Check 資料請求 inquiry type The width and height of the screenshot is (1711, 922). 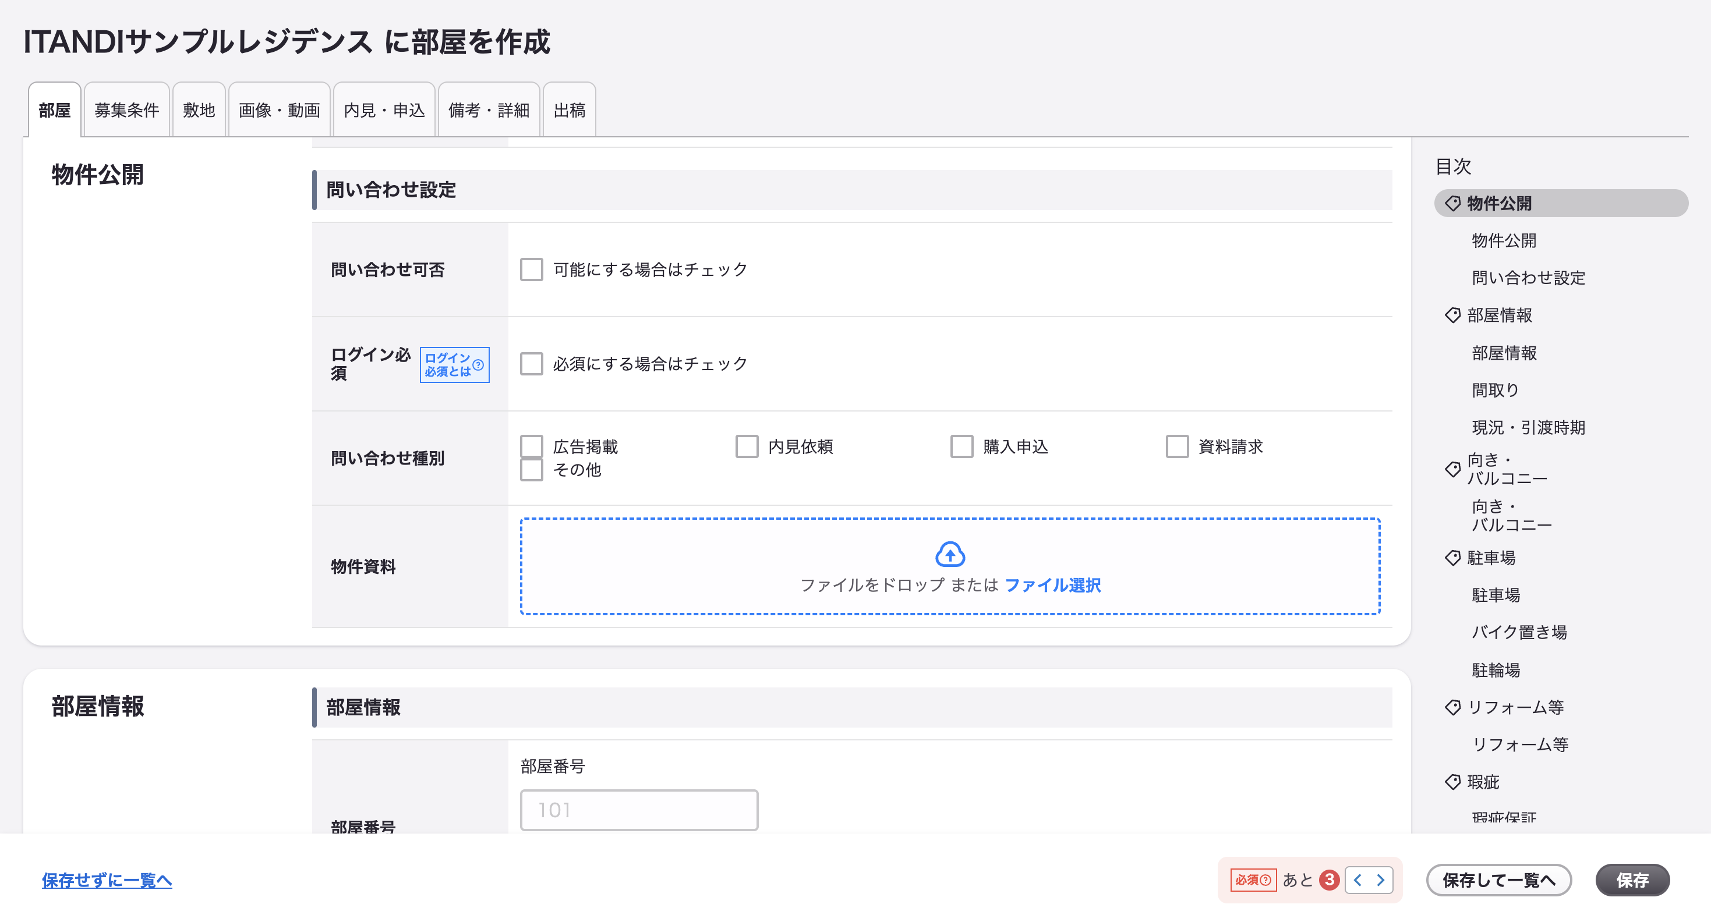[x=1177, y=446]
